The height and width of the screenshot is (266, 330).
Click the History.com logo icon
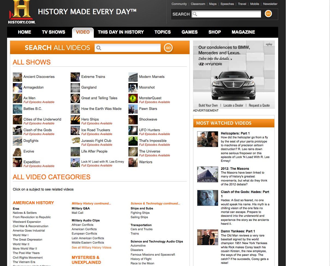coord(22,12)
